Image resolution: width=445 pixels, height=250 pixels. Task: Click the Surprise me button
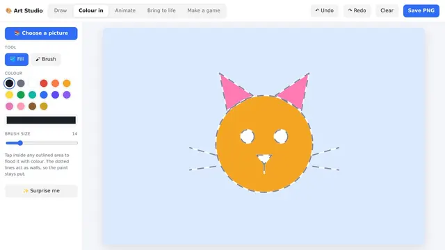[x=41, y=191]
